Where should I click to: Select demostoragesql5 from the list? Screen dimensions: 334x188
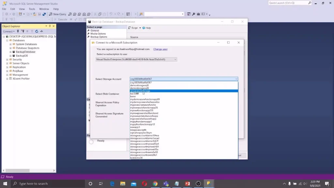[184, 85]
